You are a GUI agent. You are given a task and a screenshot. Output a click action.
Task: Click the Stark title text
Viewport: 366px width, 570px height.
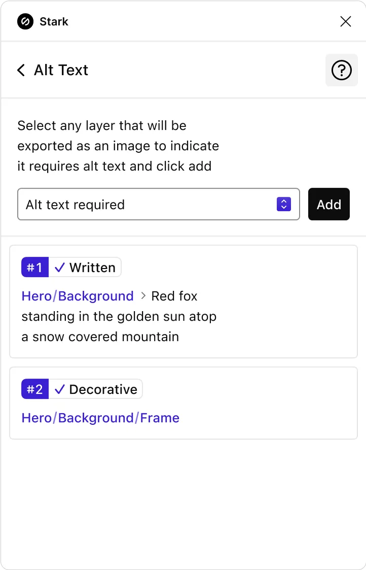[x=54, y=21]
